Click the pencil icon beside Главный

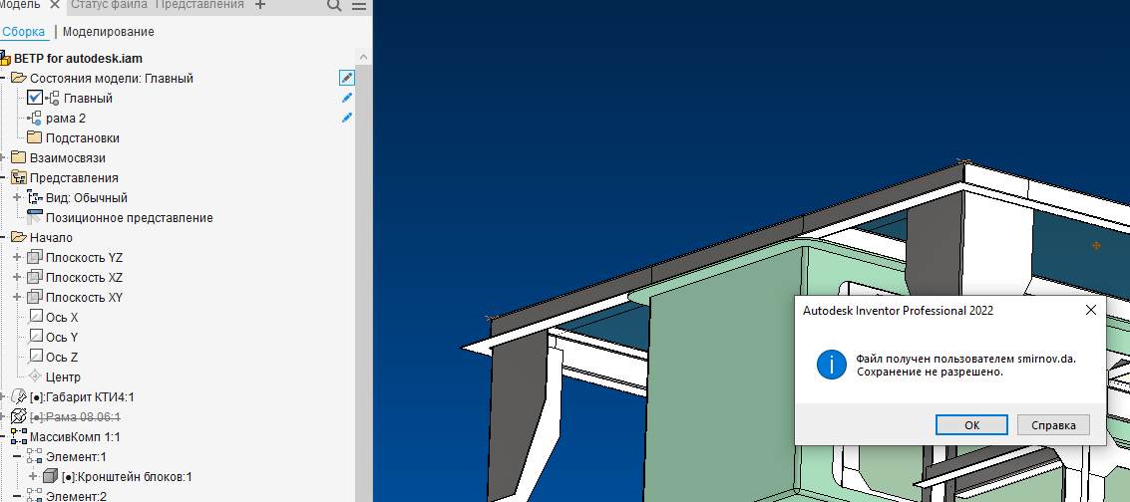[x=347, y=98]
